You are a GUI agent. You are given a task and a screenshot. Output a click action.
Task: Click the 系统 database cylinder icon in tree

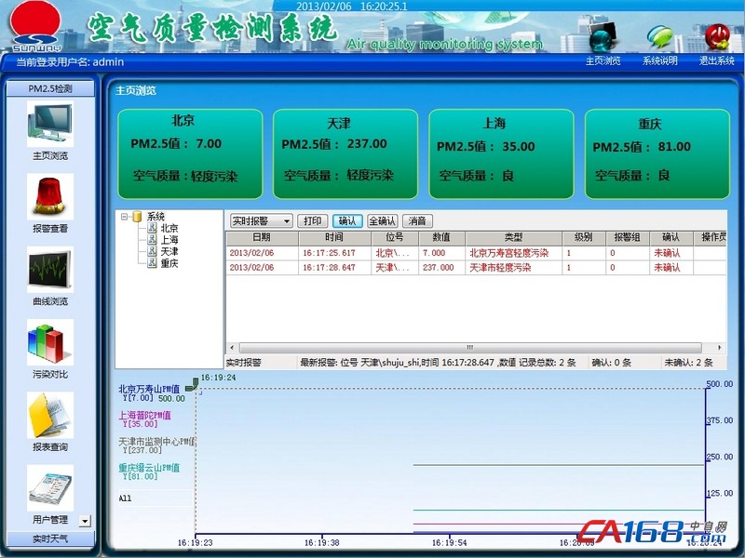(137, 217)
